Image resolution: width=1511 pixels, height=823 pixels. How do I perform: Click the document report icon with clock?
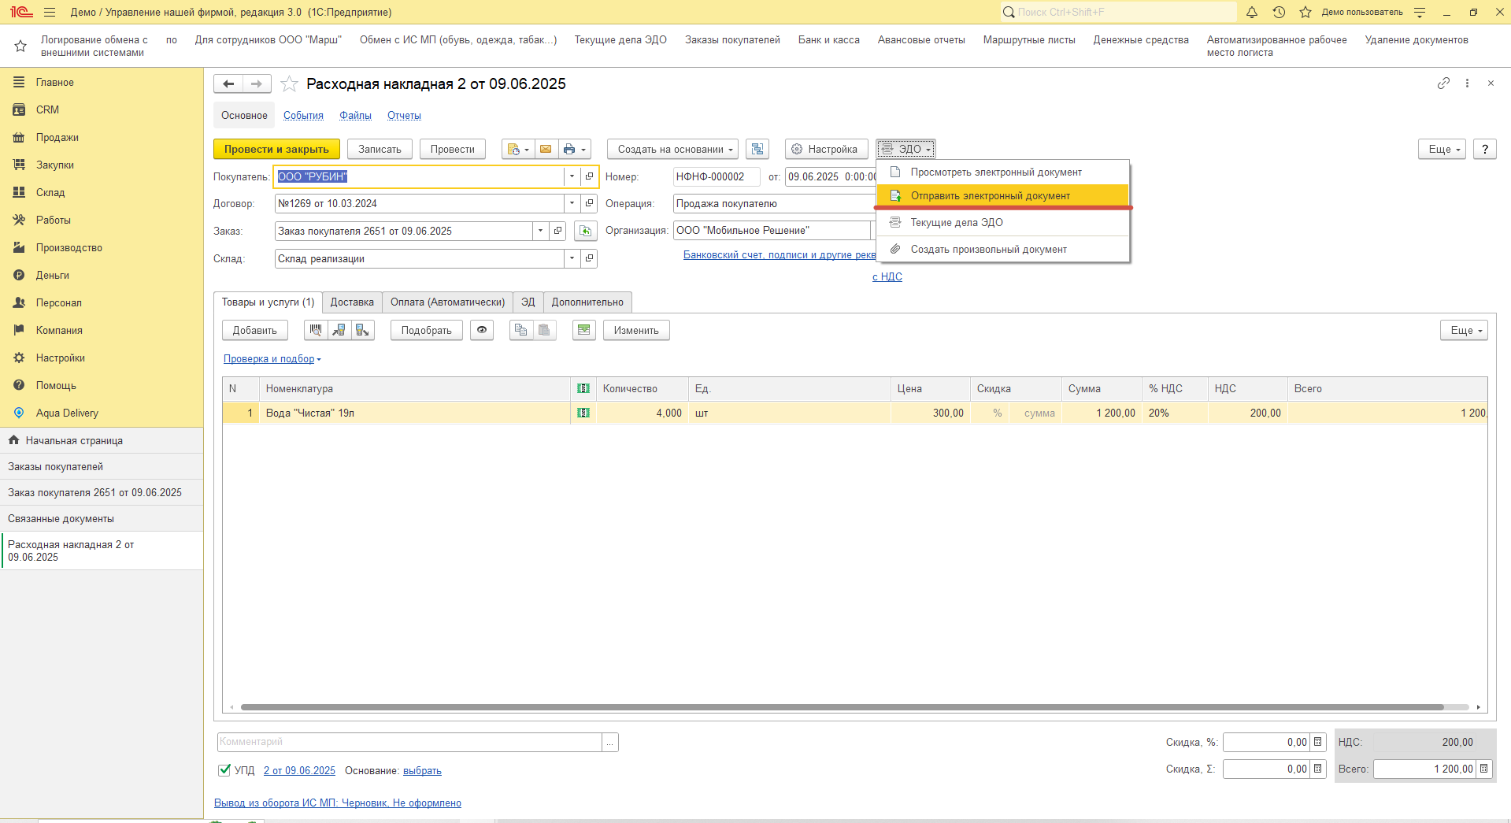click(518, 149)
